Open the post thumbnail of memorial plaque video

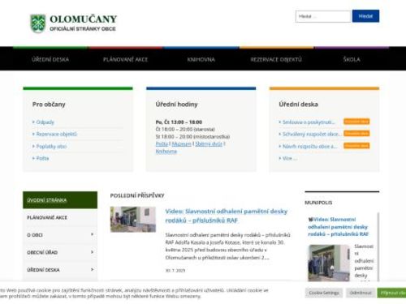(133, 220)
